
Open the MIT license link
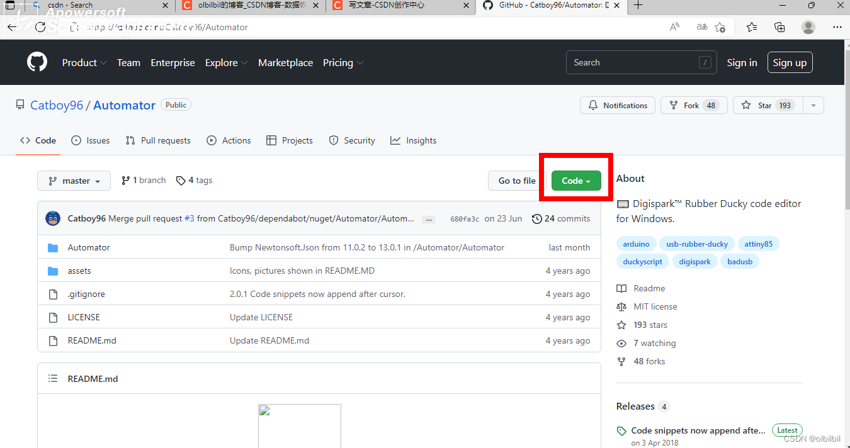point(647,306)
